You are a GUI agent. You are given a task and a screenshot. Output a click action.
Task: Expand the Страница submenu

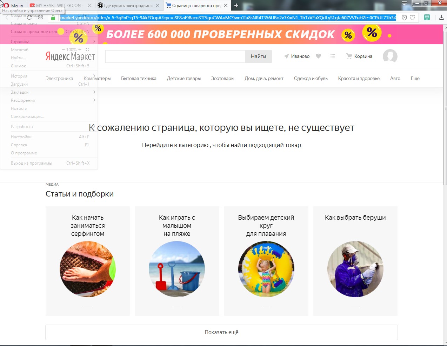pos(49,42)
